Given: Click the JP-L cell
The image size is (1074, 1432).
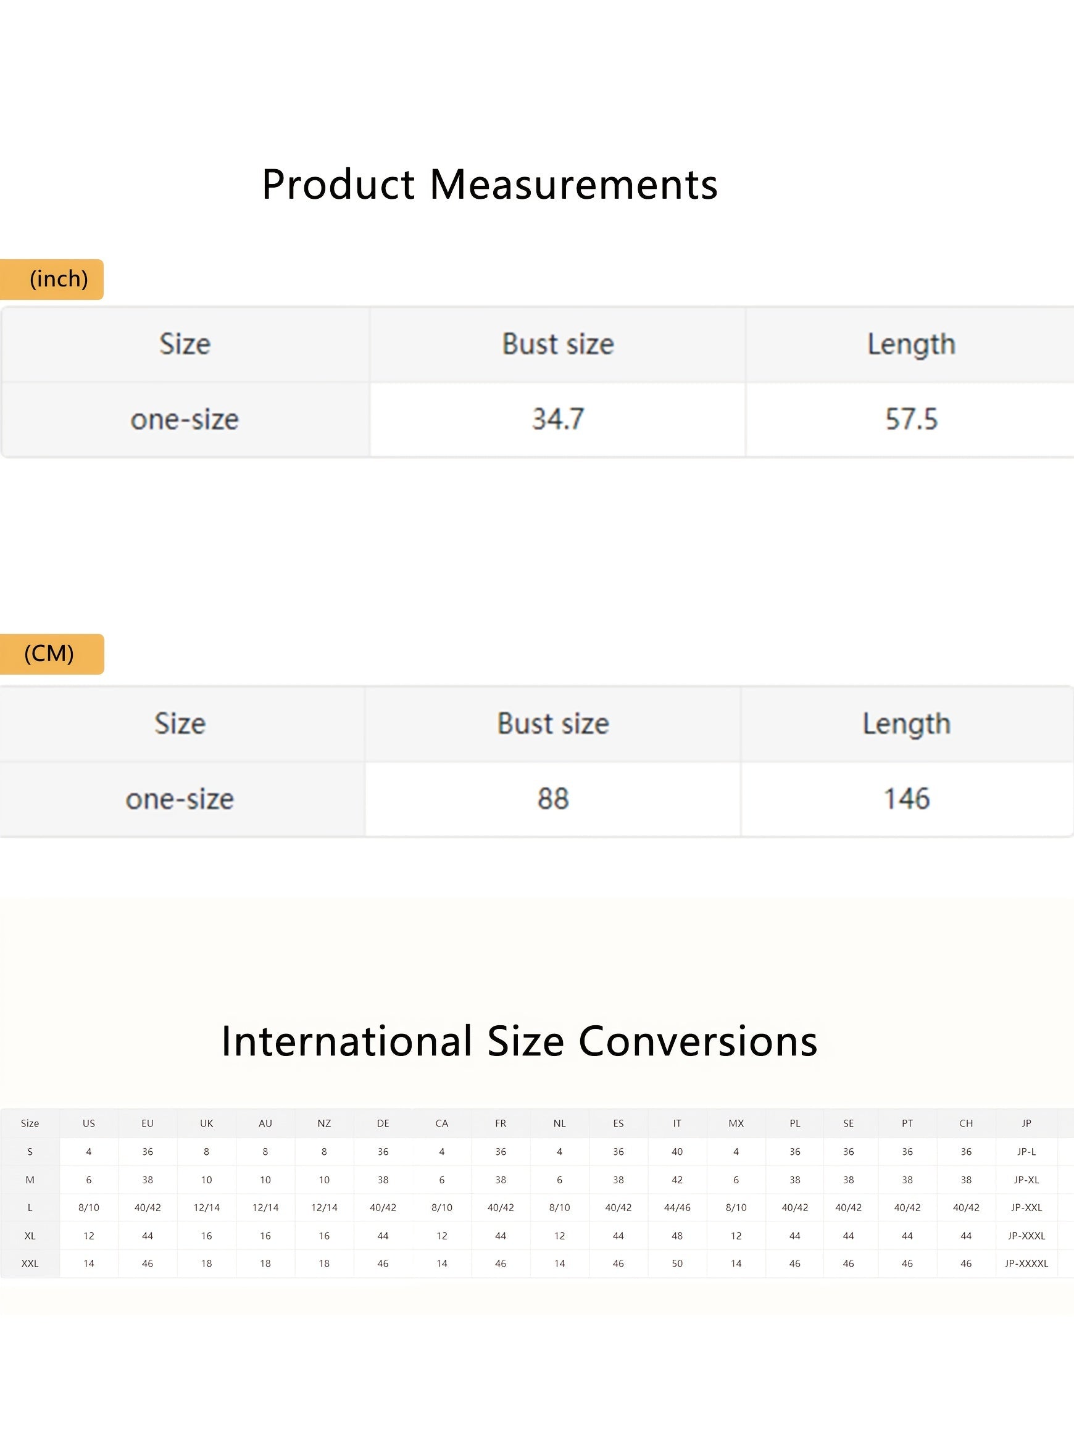Looking at the screenshot, I should [x=1026, y=1152].
